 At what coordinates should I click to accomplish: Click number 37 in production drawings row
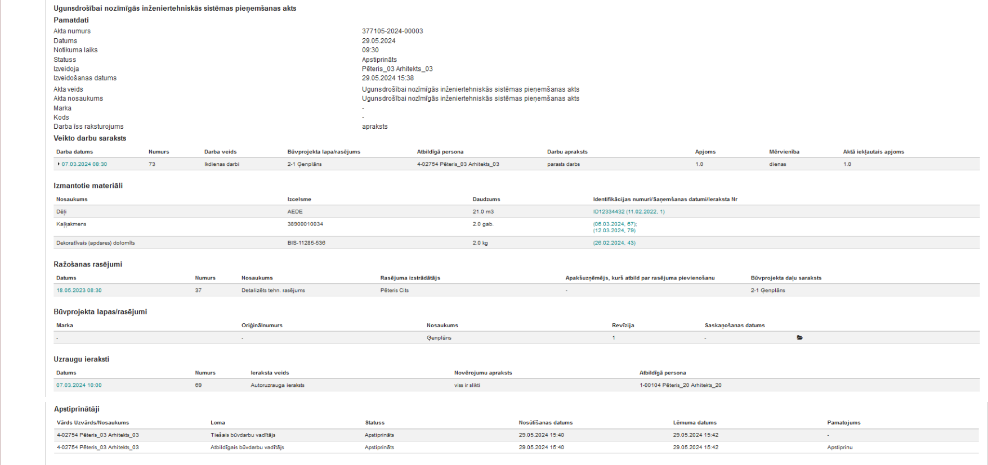[198, 291]
